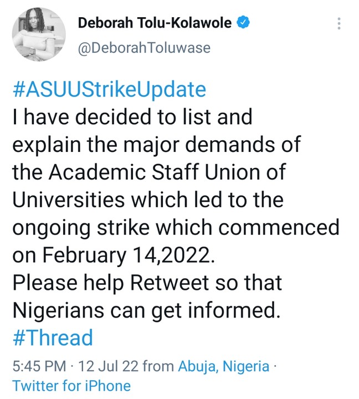Click the display name Deborah Tolu-Kolawole
The width and height of the screenshot is (359, 399).
pos(156,23)
